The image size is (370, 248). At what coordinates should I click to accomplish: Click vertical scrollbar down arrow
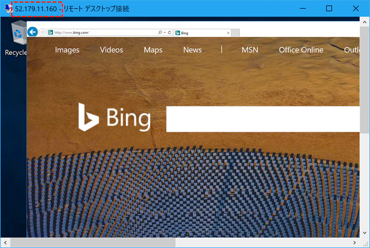coord(364,232)
